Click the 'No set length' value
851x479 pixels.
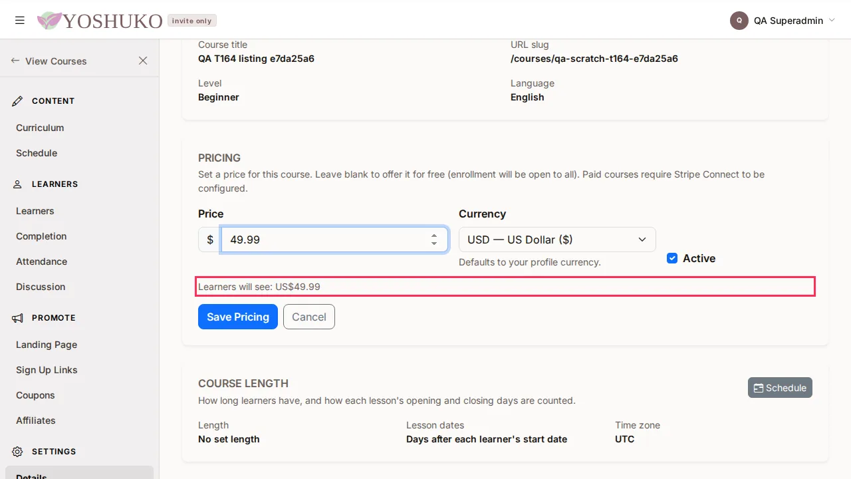coord(229,439)
